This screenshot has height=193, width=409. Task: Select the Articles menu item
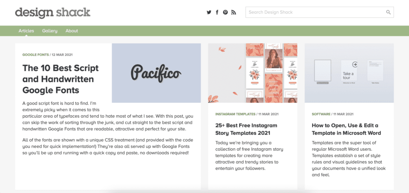point(26,31)
